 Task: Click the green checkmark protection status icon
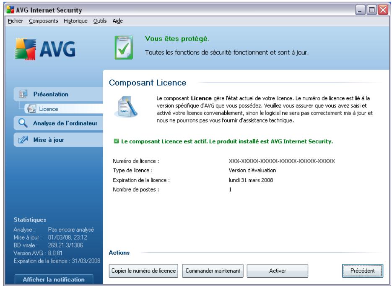tap(124, 47)
